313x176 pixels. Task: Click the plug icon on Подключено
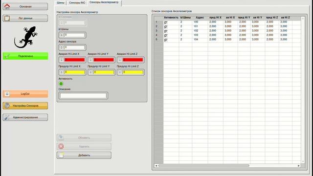tap(7, 56)
